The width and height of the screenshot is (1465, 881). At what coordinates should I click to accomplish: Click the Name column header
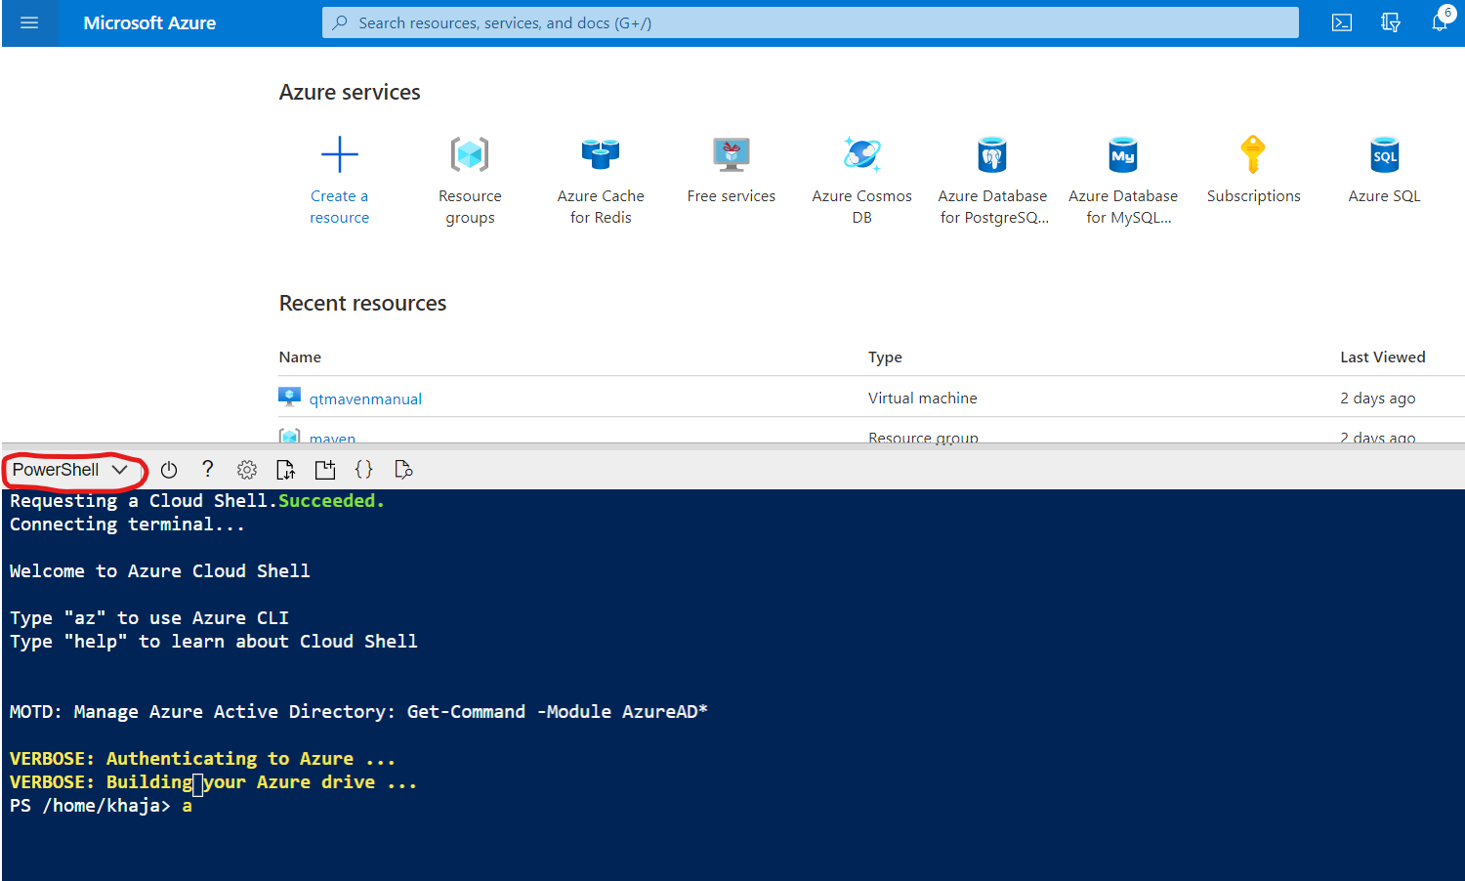tap(300, 357)
